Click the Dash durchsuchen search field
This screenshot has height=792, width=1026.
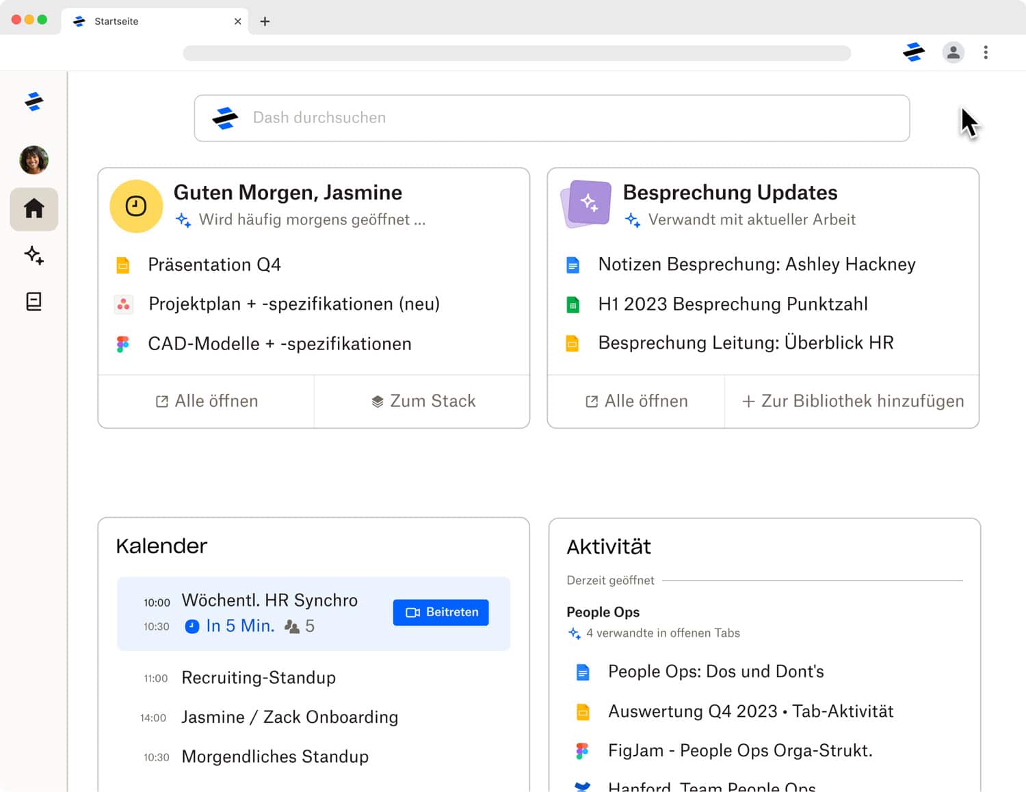coord(551,118)
